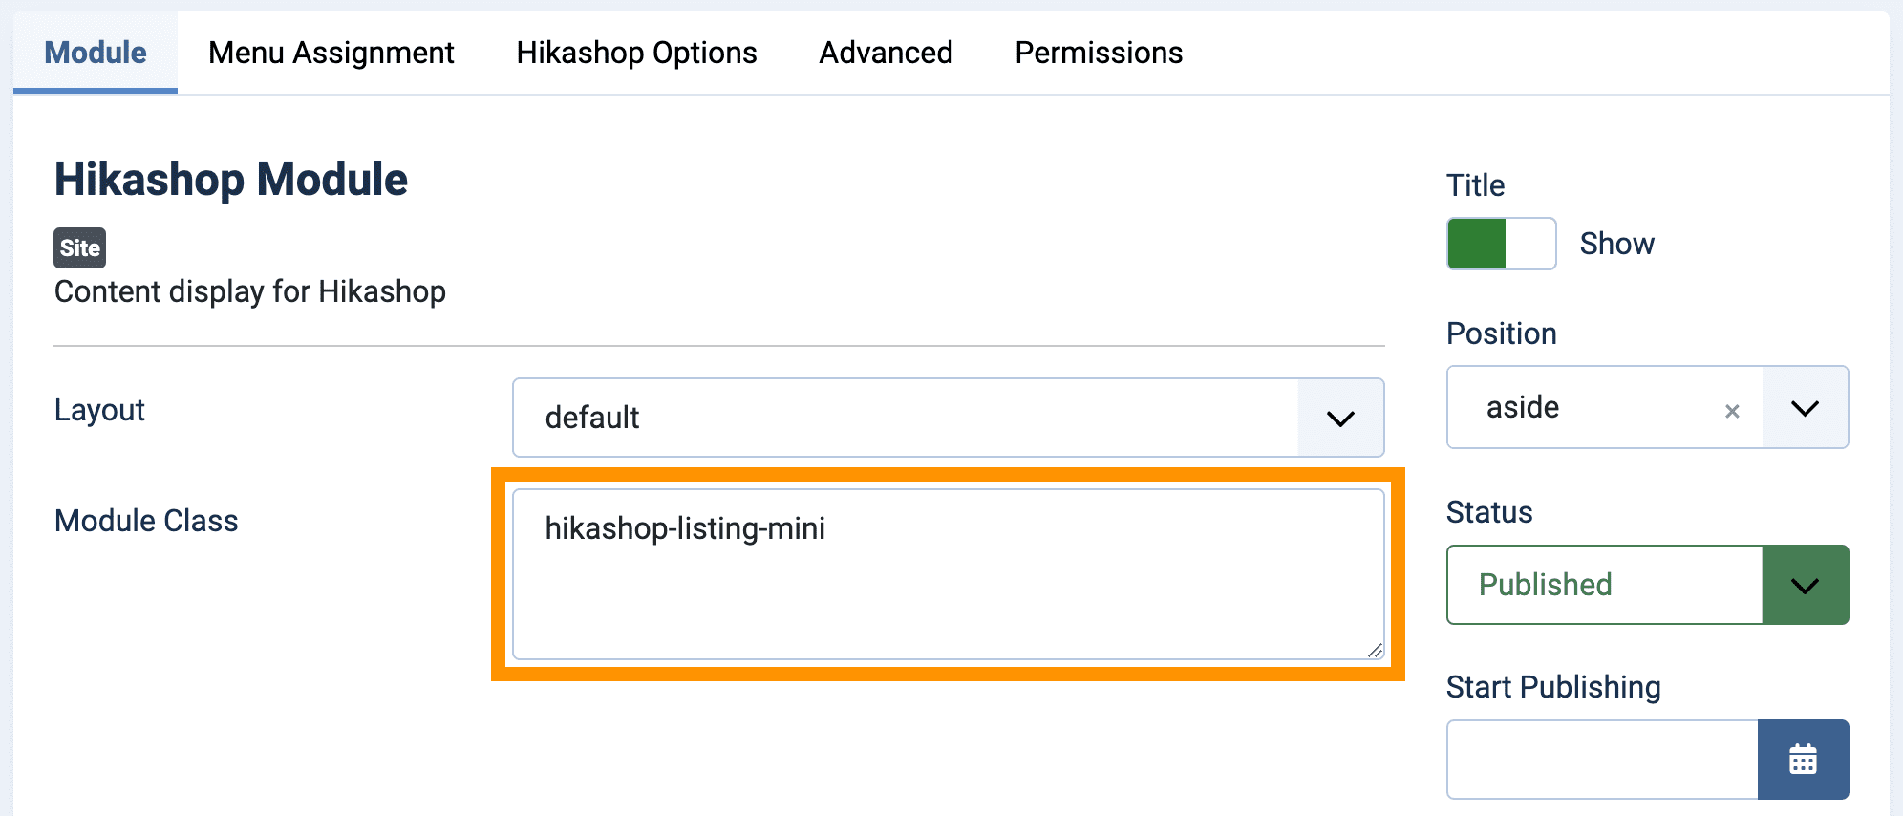The width and height of the screenshot is (1903, 816).
Task: Click the Module Class field label
Action: click(x=146, y=521)
